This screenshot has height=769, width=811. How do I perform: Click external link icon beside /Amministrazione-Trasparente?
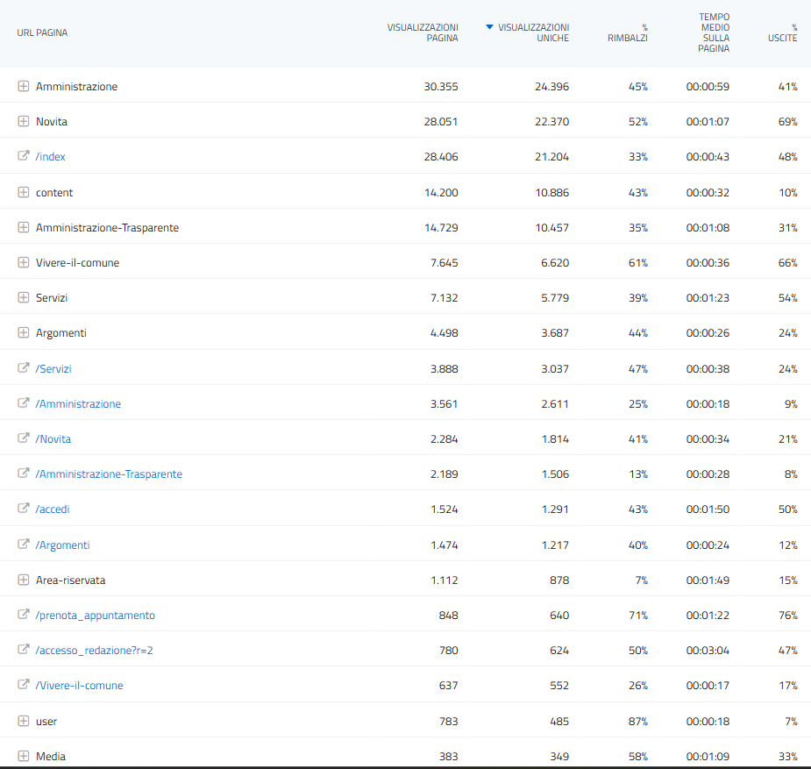(x=24, y=474)
